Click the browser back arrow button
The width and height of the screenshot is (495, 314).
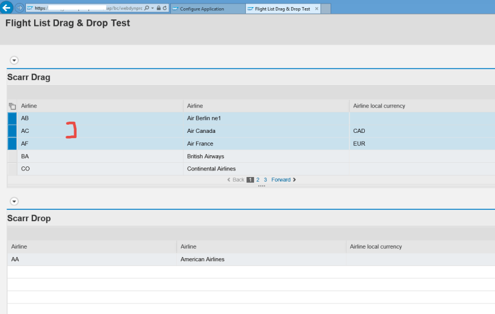click(x=7, y=8)
